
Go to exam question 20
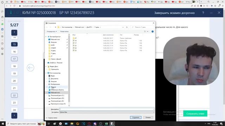coord(14,81)
